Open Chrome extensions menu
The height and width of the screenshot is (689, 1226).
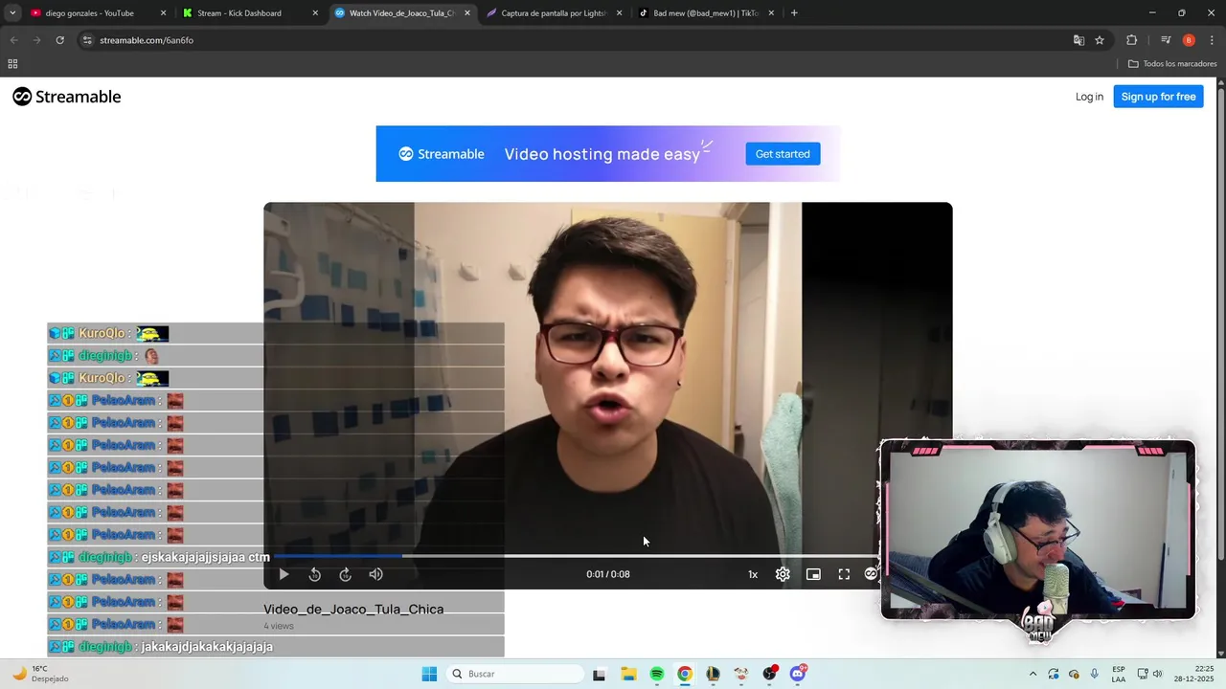tap(1131, 40)
